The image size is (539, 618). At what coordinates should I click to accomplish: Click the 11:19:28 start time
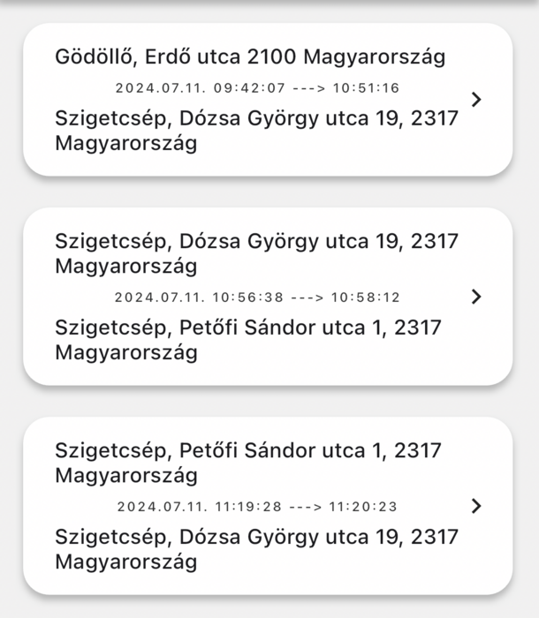(248, 507)
